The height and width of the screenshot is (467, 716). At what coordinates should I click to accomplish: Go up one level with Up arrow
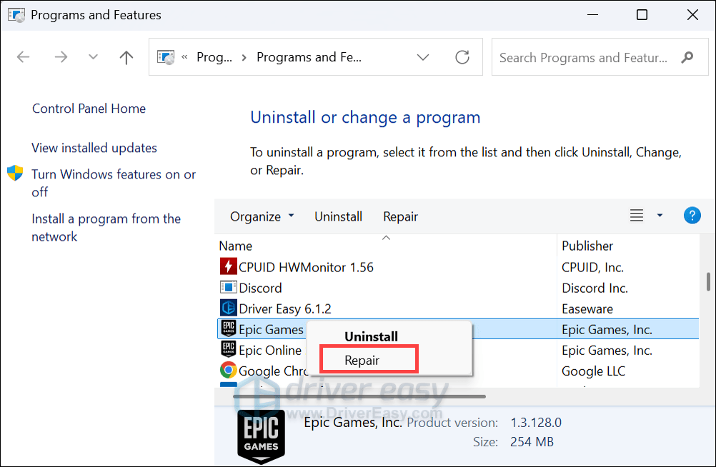(126, 58)
